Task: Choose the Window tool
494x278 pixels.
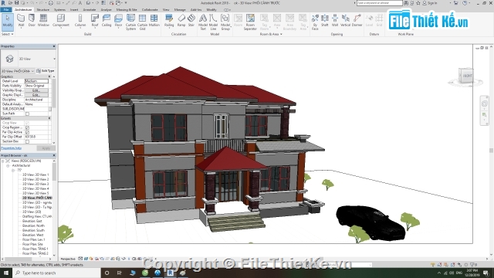Action: tap(43, 21)
